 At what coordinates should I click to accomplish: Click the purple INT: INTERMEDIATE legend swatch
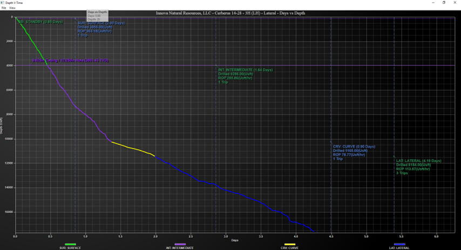[x=180, y=245]
